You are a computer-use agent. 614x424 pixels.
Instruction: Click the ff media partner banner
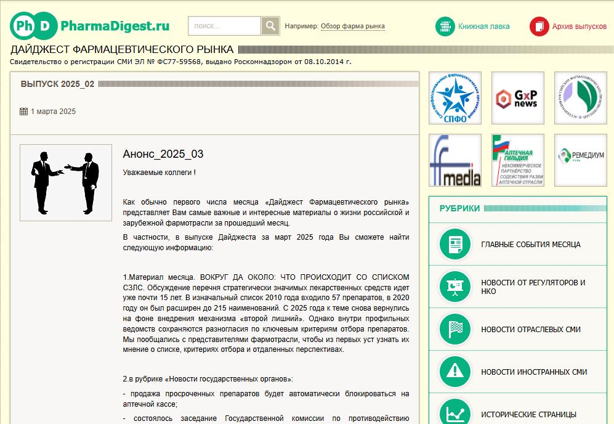(x=454, y=160)
